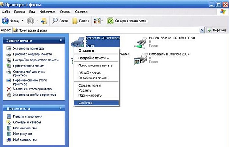Open the Сервис menu

[65, 12]
